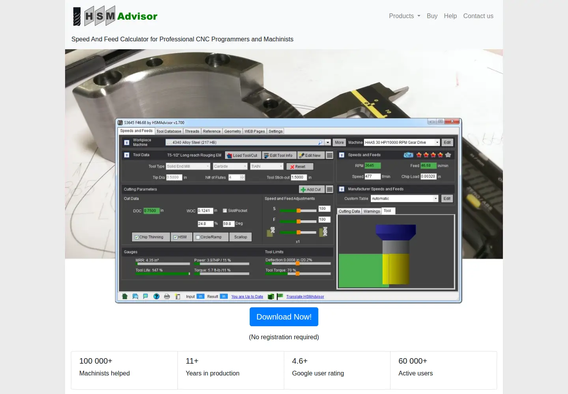Click the F feed adjustment slider
Image resolution: width=568 pixels, height=394 pixels.
(298, 221)
